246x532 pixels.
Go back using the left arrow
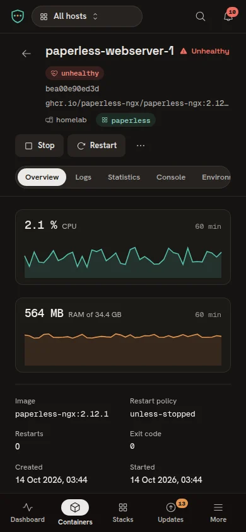(x=26, y=54)
